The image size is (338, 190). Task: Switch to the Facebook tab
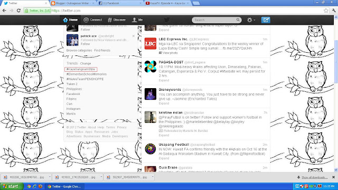pyautogui.click(x=120, y=3)
